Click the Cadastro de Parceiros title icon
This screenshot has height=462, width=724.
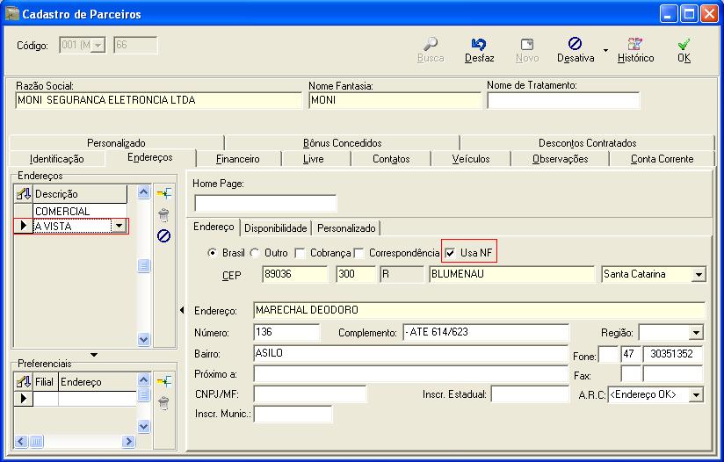point(12,13)
